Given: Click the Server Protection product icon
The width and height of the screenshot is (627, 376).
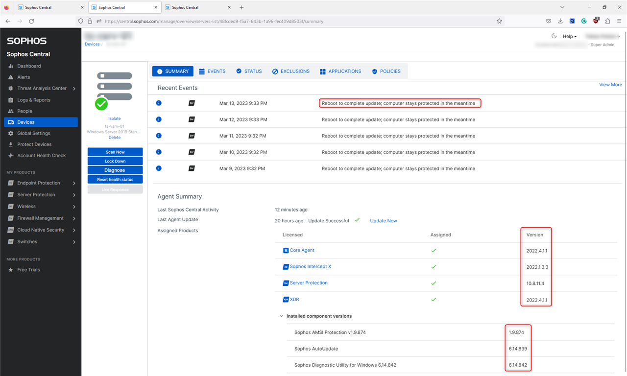Looking at the screenshot, I should tap(11, 195).
